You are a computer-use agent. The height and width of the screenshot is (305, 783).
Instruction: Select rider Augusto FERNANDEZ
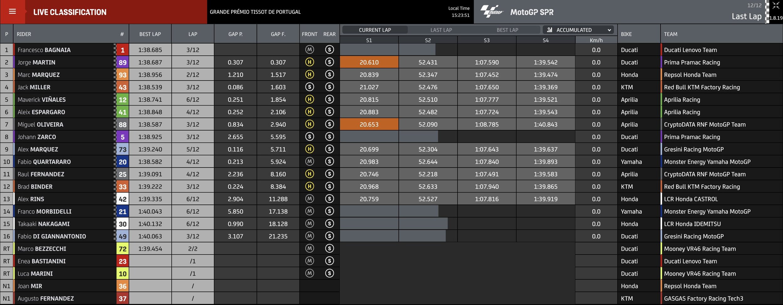coord(46,298)
